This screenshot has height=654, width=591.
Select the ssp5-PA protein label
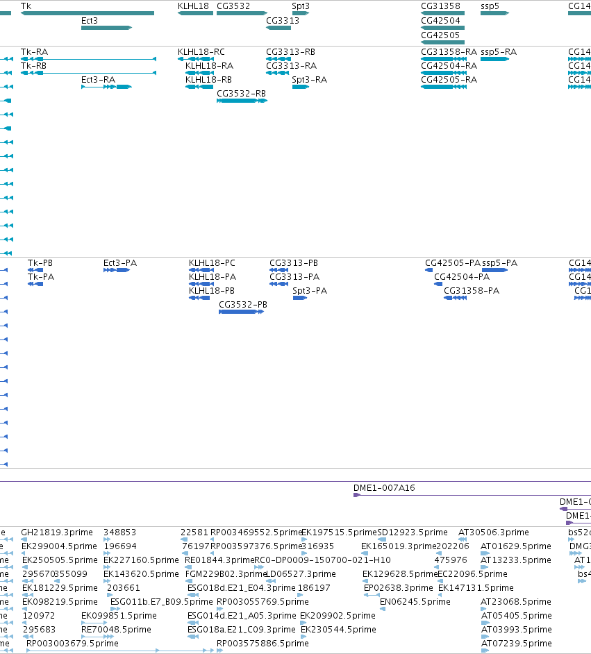[499, 262]
